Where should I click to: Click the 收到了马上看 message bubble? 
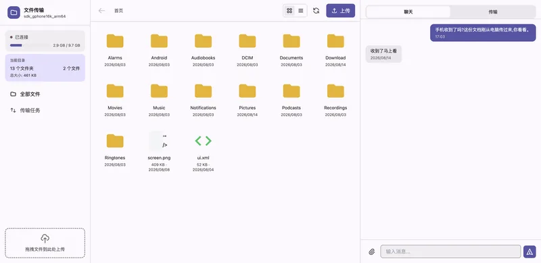383,54
